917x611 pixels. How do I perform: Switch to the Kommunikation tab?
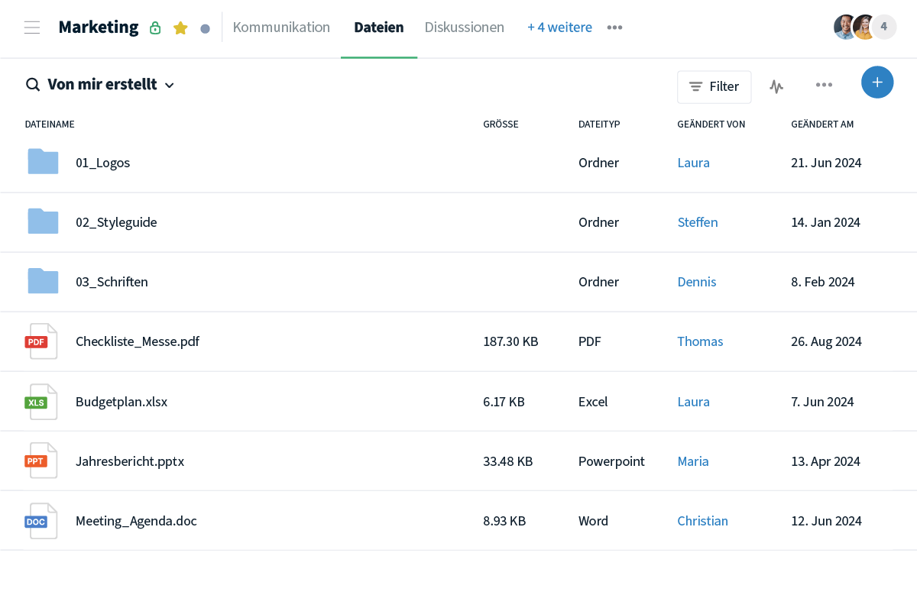click(281, 27)
